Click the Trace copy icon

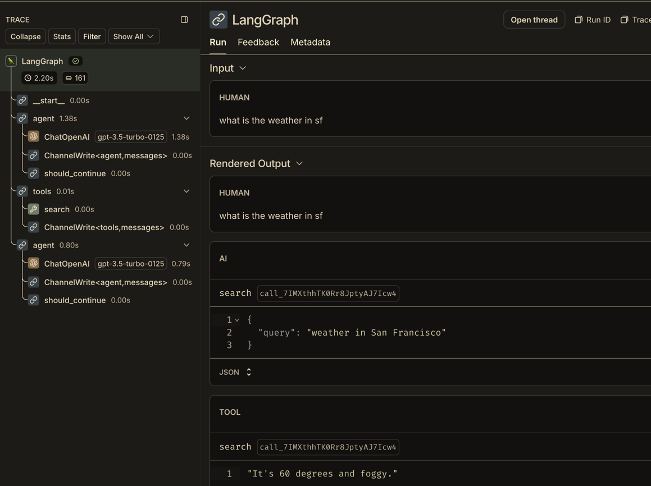[624, 20]
